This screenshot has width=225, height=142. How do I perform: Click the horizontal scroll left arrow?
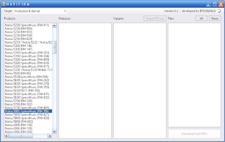click(x=7, y=136)
